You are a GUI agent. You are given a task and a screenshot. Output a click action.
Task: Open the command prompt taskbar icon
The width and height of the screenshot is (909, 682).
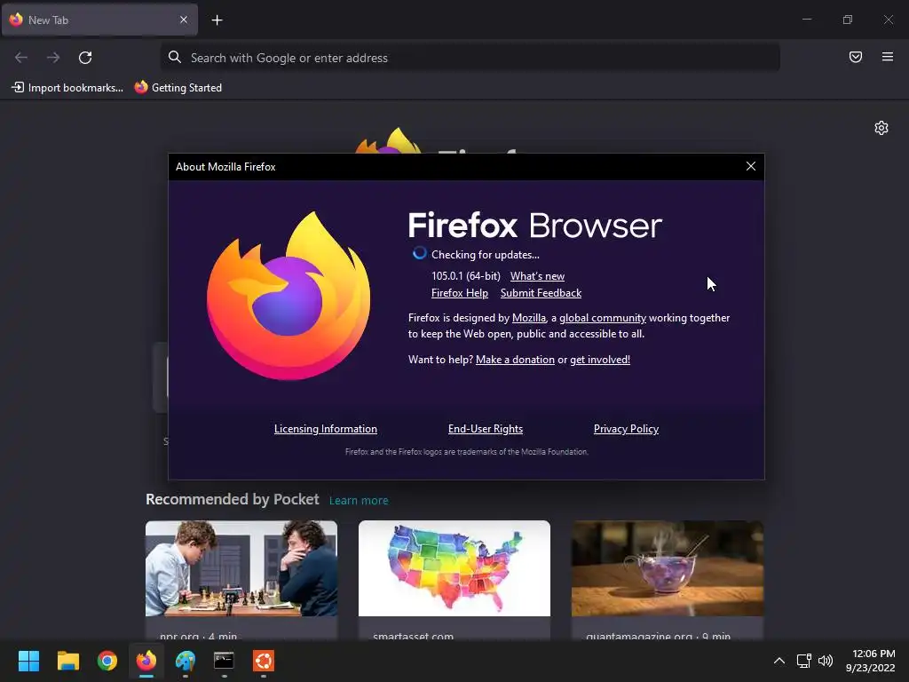click(224, 661)
